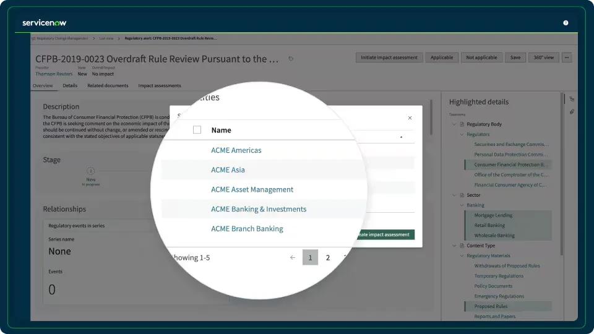The height and width of the screenshot is (334, 594).
Task: Collapse the Banking subtree chevron
Action: [462, 205]
